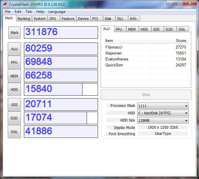199x179 pixels.
Task: Show GDI results sub-tab
Action: click(157, 29)
